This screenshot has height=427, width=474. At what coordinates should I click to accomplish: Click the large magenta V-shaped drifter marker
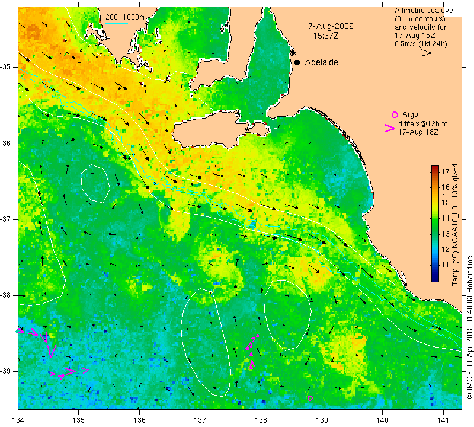[x=51, y=350]
